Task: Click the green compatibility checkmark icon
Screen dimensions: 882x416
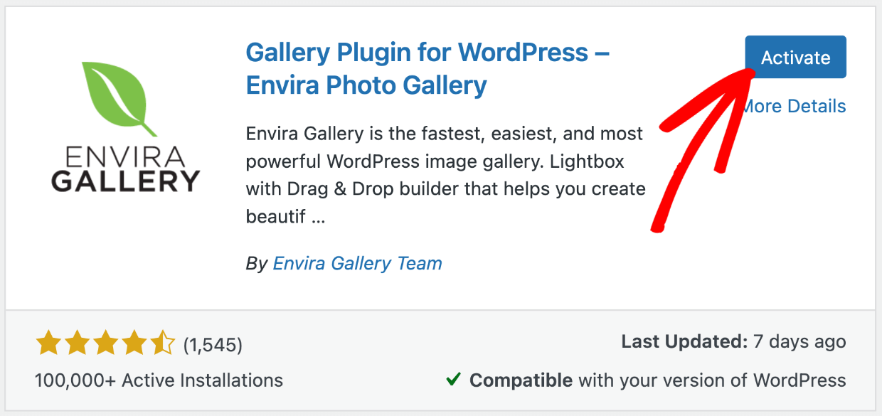Action: click(453, 380)
